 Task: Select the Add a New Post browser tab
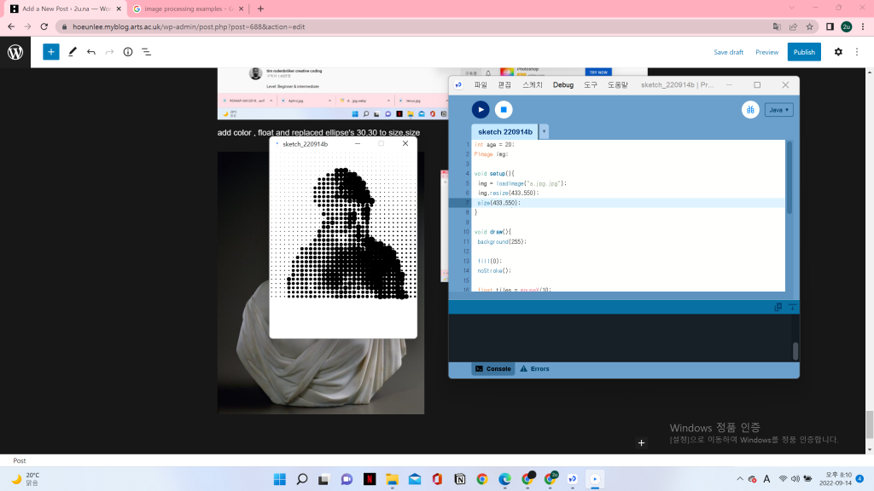(x=66, y=9)
